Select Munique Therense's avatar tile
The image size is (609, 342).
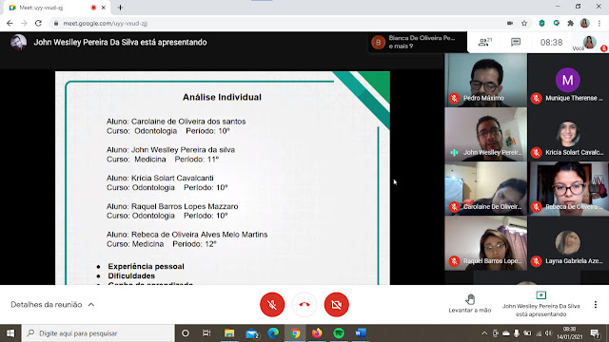(568, 80)
